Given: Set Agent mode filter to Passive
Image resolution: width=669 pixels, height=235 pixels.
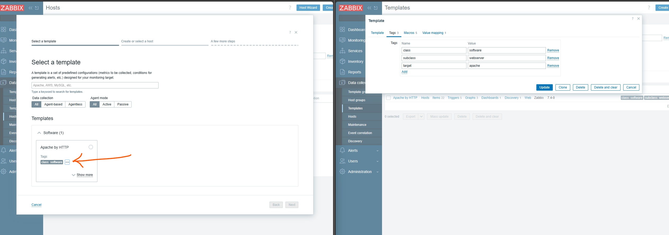Looking at the screenshot, I should 123,104.
